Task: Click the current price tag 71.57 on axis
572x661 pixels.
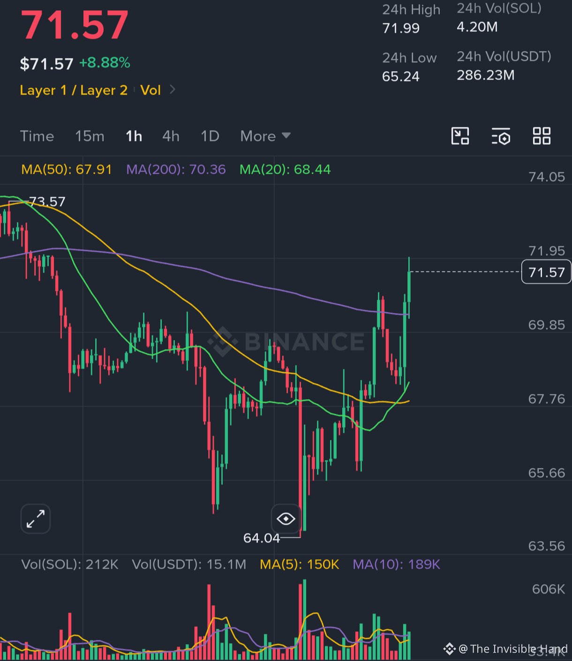Action: 547,272
